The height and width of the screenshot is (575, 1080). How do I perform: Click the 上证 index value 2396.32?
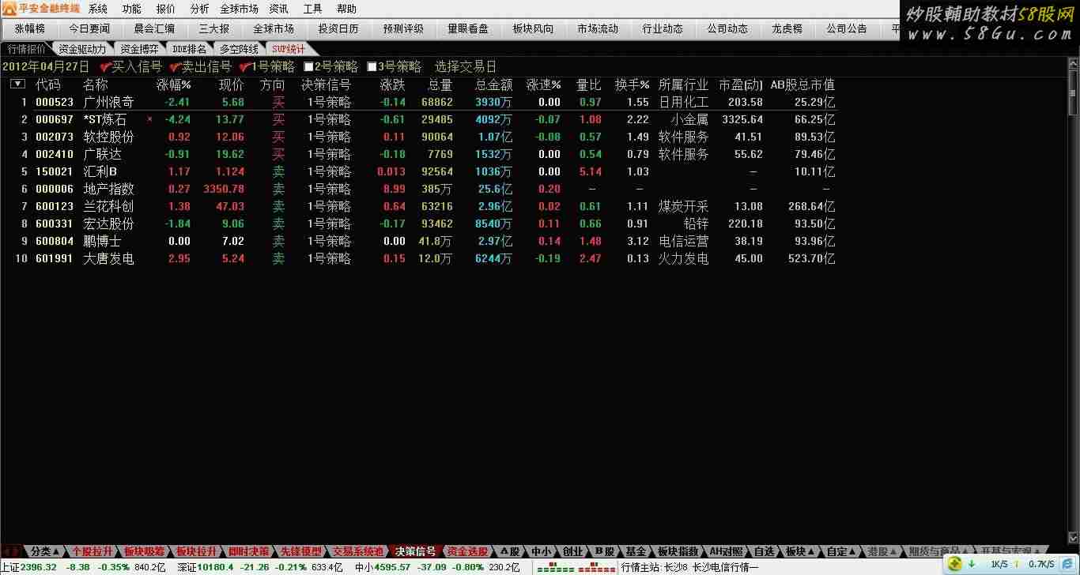coord(38,567)
